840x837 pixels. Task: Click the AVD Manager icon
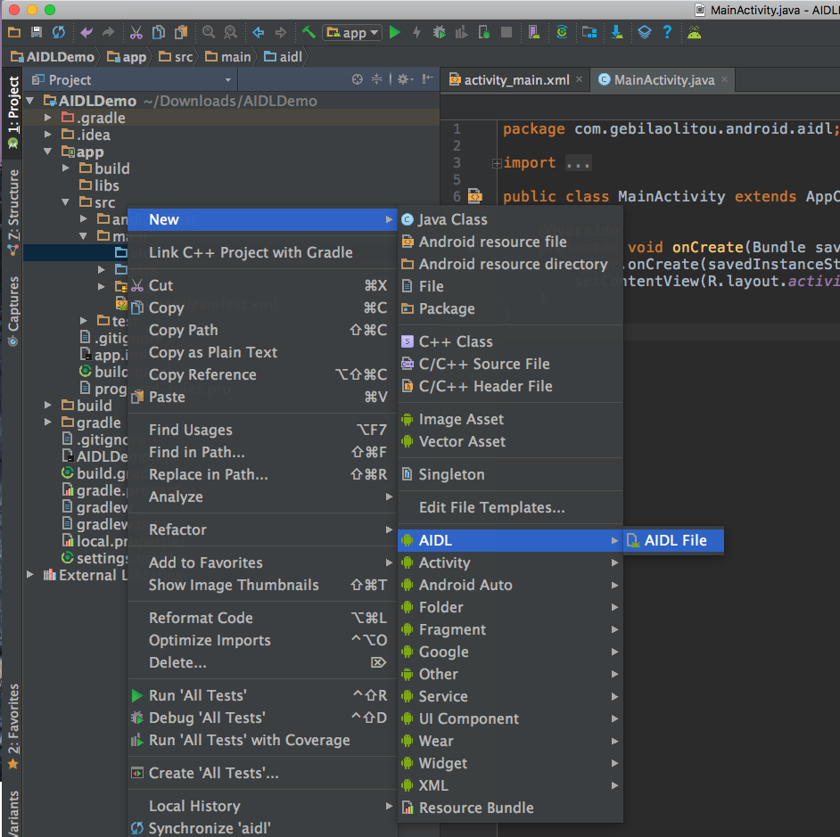coord(534,33)
